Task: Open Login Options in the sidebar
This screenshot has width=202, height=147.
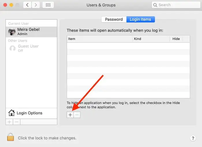Action: (29, 113)
